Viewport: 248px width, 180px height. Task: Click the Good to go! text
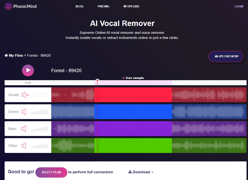tap(21, 172)
